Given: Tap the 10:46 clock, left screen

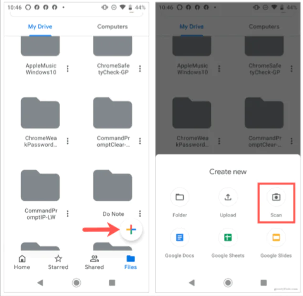Looking at the screenshot, I should 14,7.
